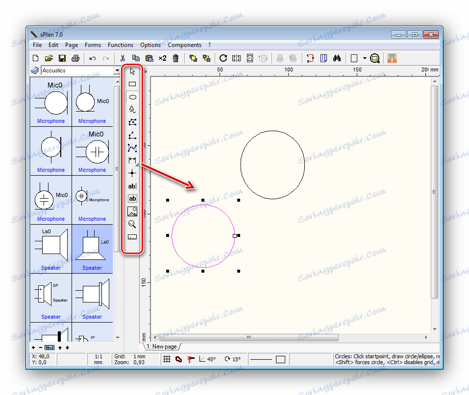Image resolution: width=469 pixels, height=395 pixels.
Task: Bring object to front icon
Action: pos(193,58)
